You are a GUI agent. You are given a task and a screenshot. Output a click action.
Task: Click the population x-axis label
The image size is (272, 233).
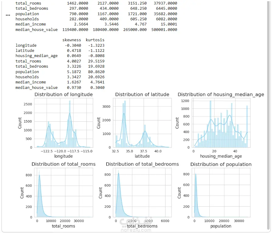[221, 226]
